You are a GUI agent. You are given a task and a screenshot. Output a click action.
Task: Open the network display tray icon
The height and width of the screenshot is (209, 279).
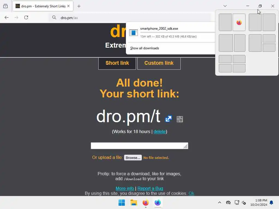coord(237,202)
